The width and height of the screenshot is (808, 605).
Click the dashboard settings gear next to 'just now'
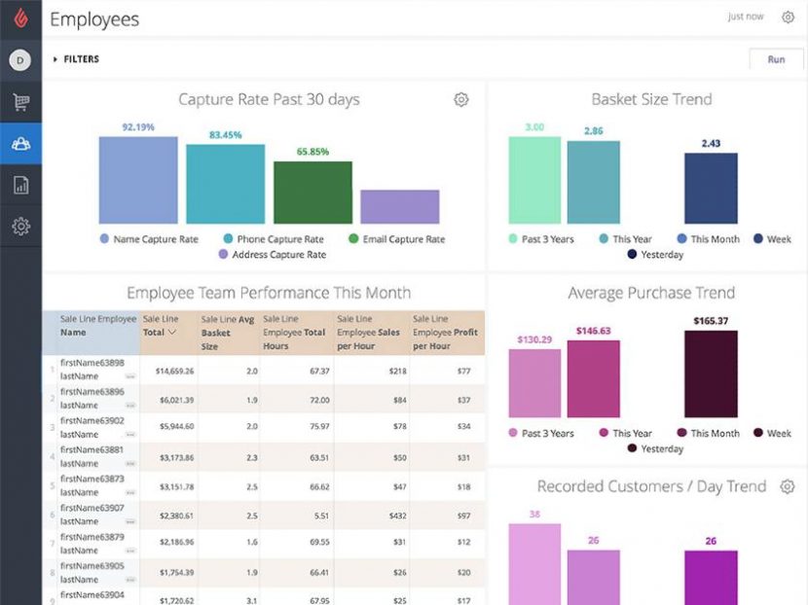click(788, 17)
